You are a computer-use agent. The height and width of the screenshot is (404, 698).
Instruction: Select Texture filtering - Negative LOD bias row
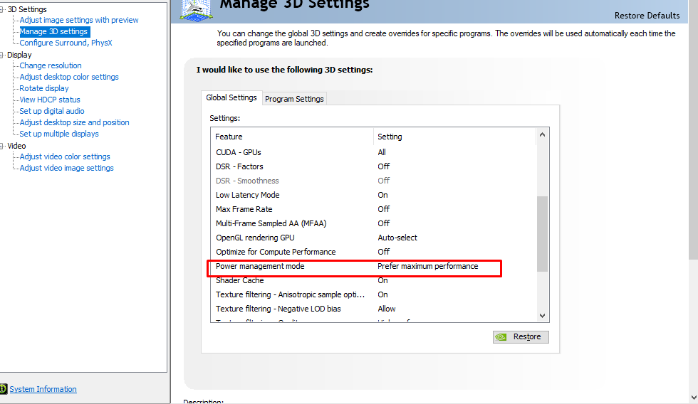coord(374,309)
